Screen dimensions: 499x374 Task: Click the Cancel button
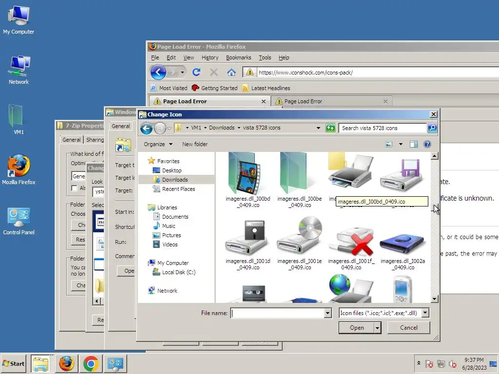(x=409, y=328)
